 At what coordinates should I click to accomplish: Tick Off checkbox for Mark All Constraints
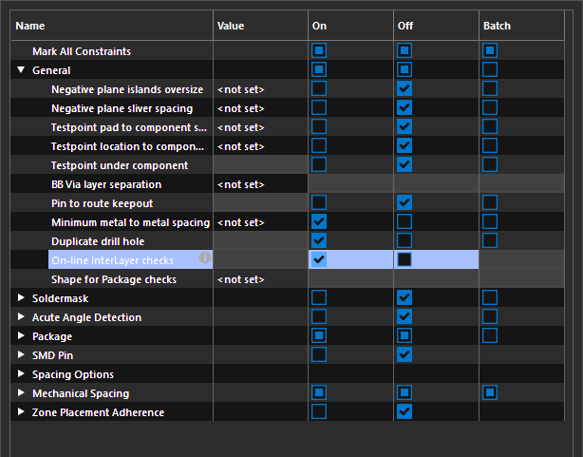[x=404, y=50]
